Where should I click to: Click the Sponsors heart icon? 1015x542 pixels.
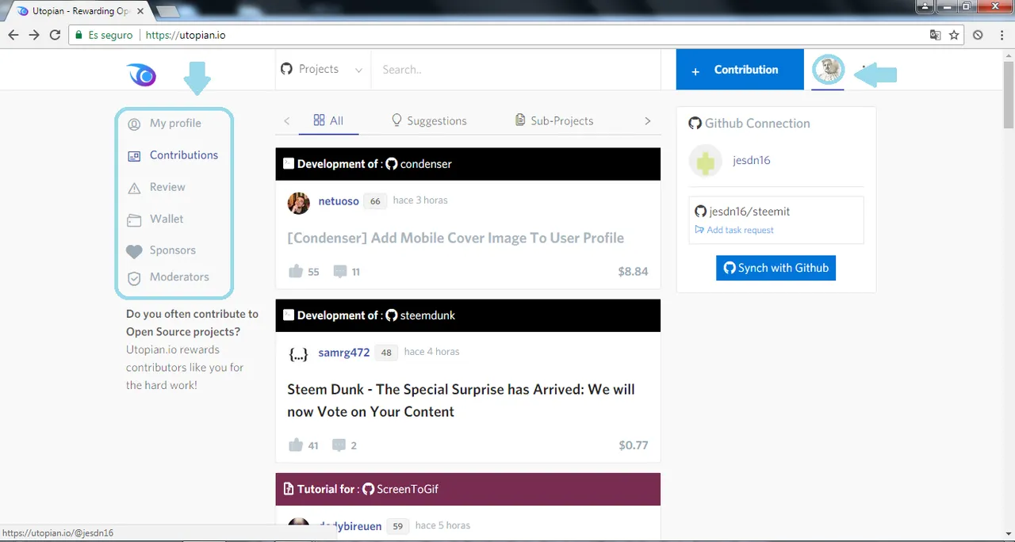[x=134, y=251]
